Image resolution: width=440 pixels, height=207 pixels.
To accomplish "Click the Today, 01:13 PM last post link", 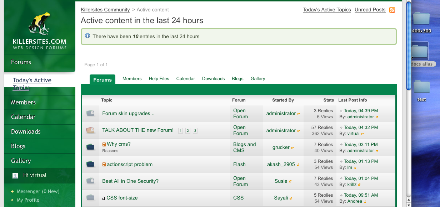I will [x=361, y=161].
